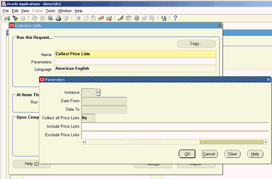The width and height of the screenshot is (272, 179).
Task: Open the Window menu
Action: [x=65, y=11]
